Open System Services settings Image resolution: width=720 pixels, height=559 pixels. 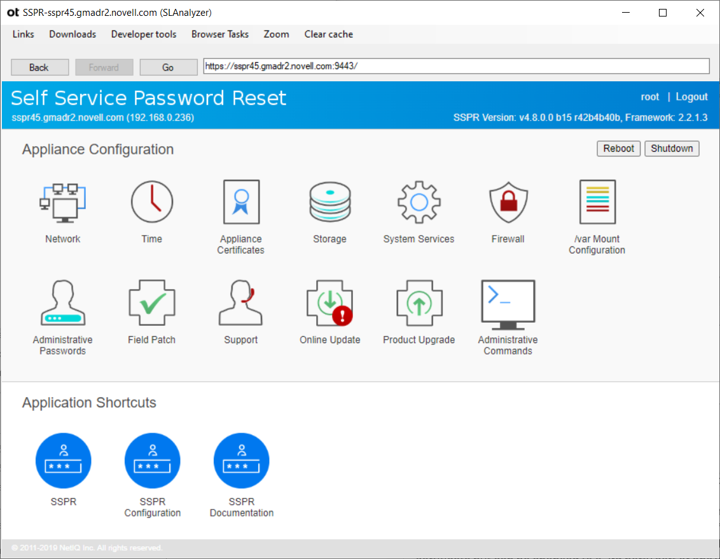[x=419, y=202]
